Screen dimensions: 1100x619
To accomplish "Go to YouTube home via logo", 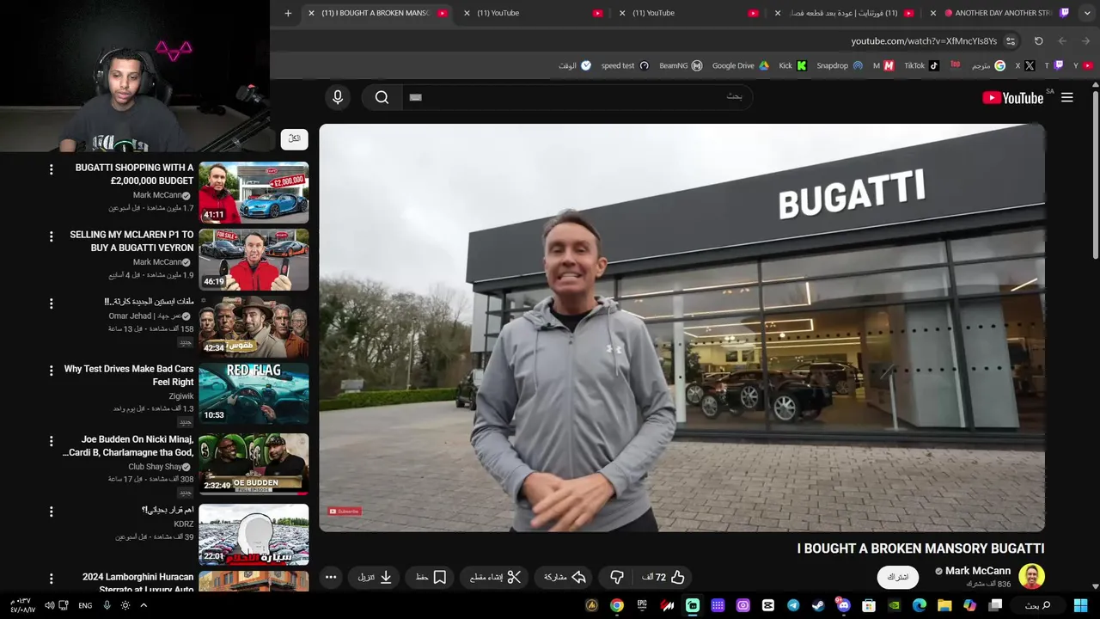I will tap(1012, 98).
